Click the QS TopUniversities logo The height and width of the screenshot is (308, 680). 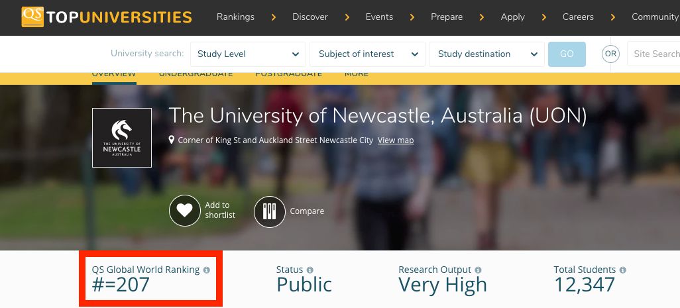106,17
